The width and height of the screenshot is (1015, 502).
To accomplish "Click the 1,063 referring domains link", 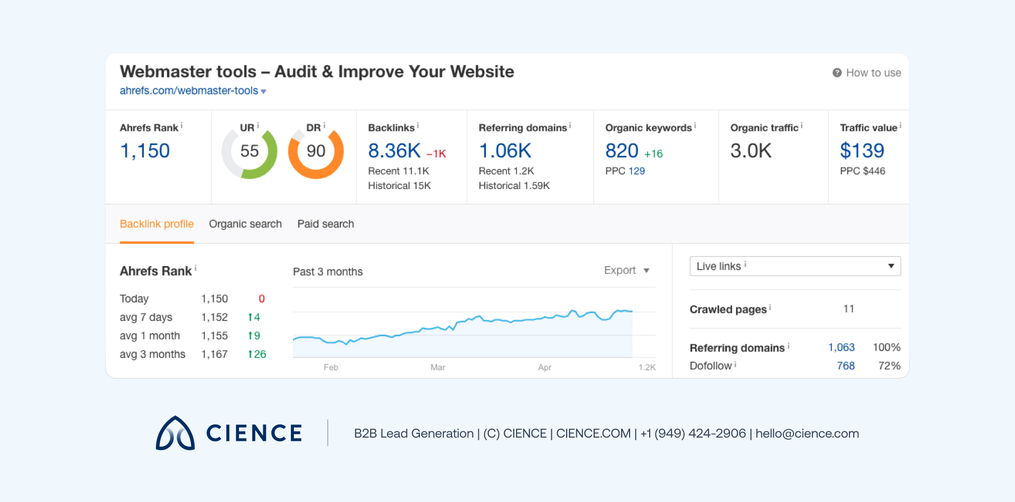I will point(841,347).
